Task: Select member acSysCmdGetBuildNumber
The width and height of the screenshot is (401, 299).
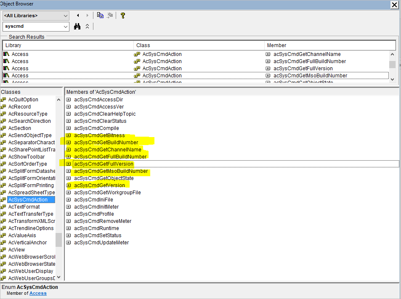Action: [x=106, y=143]
